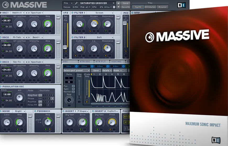Viewport: 228px width, 146px height.
Task: Click the Filter 1 Cutoff knob
Action: click(x=80, y=24)
